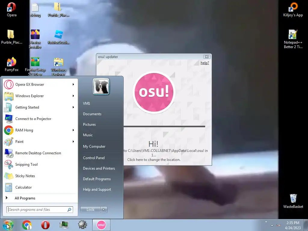Open Windows Explorer in Start menu
The image size is (308, 231).
40,96
